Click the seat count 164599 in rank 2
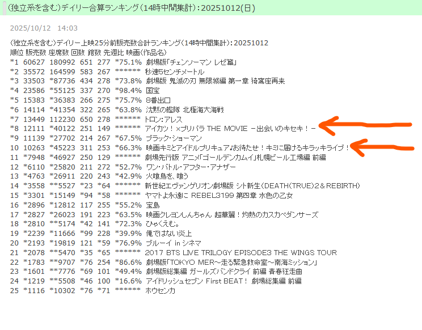The width and height of the screenshot is (422, 330). coord(62,72)
